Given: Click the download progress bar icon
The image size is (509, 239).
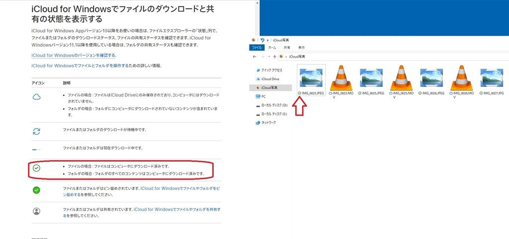Looking at the screenshot, I should tap(37, 149).
